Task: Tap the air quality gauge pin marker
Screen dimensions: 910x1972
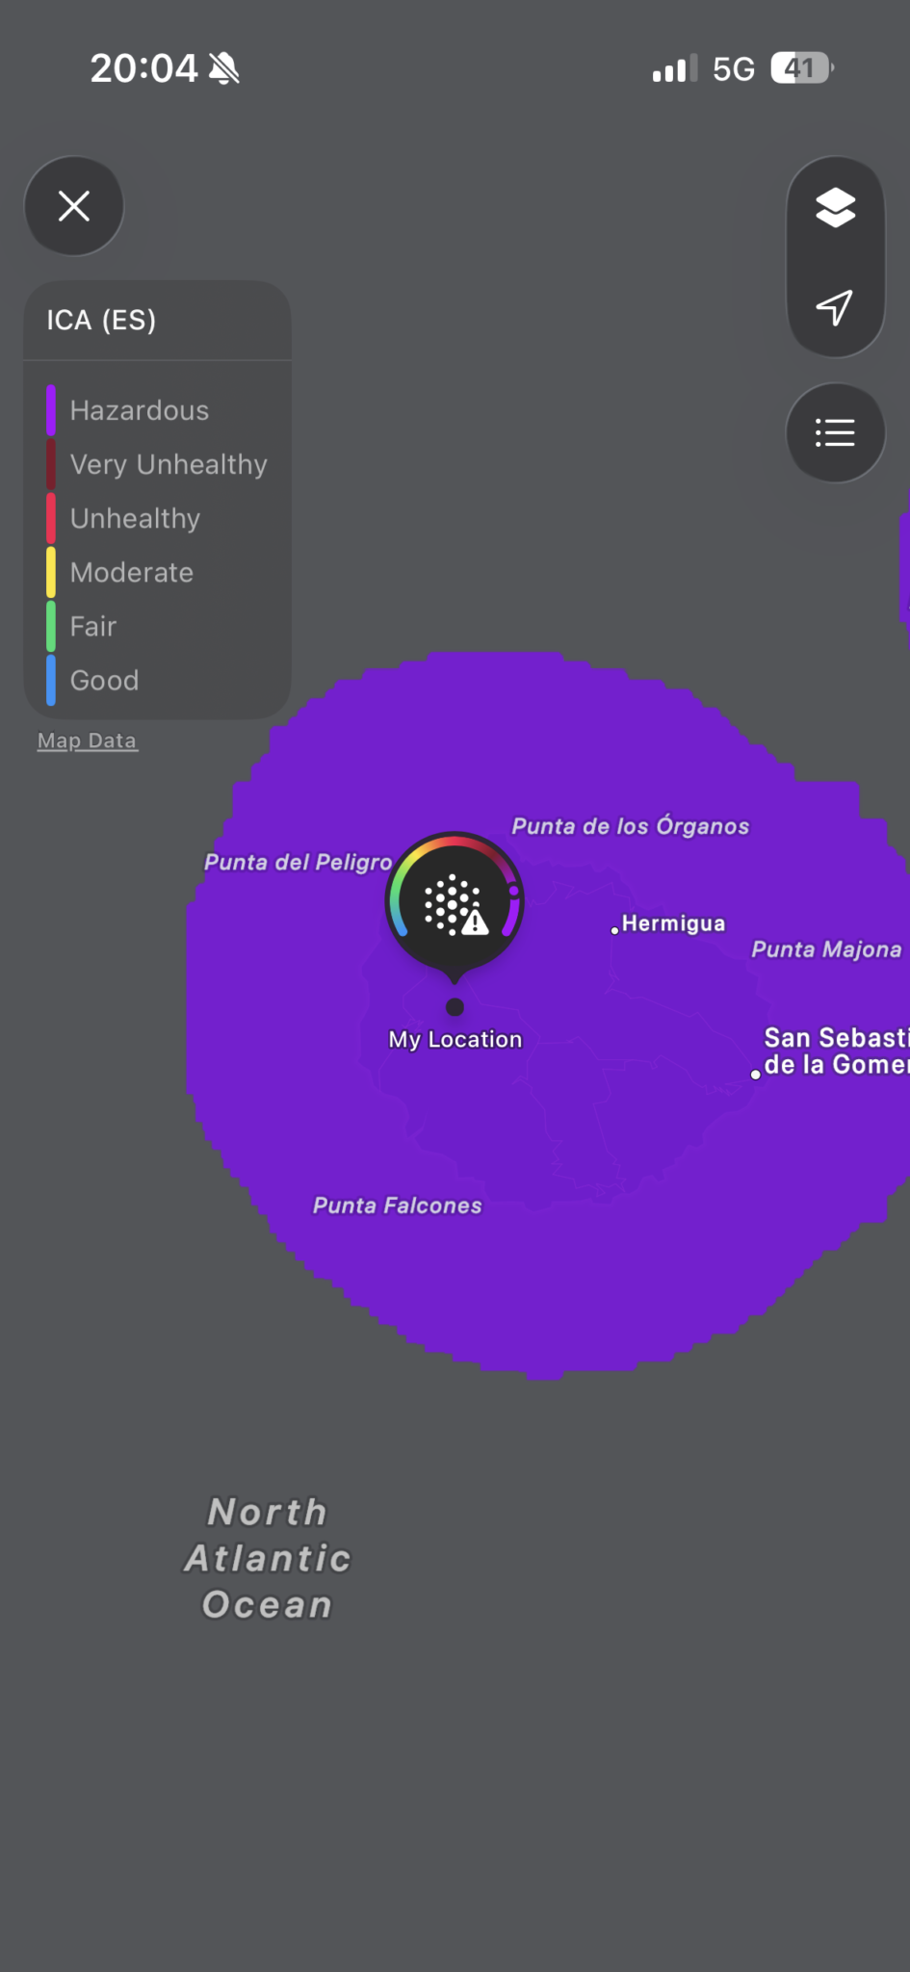Action: click(x=455, y=902)
